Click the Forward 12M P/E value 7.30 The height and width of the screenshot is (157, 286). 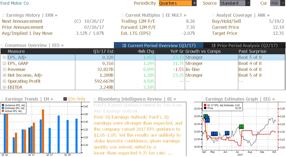point(190,27)
